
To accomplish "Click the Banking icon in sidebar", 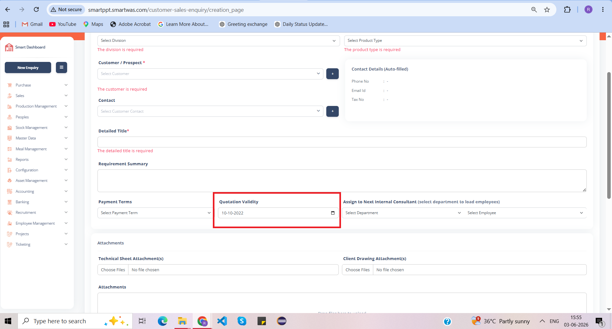I will tap(10, 202).
